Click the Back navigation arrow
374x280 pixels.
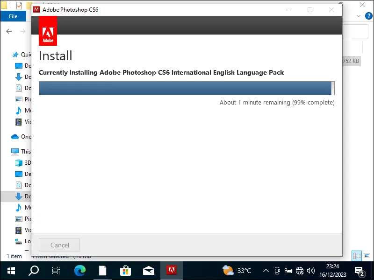tap(8, 31)
